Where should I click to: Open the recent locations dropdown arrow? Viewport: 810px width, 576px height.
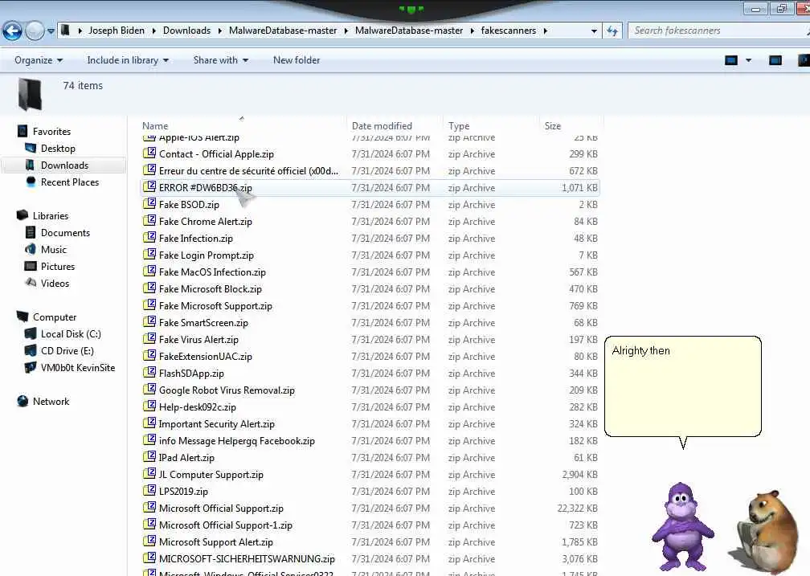point(51,31)
